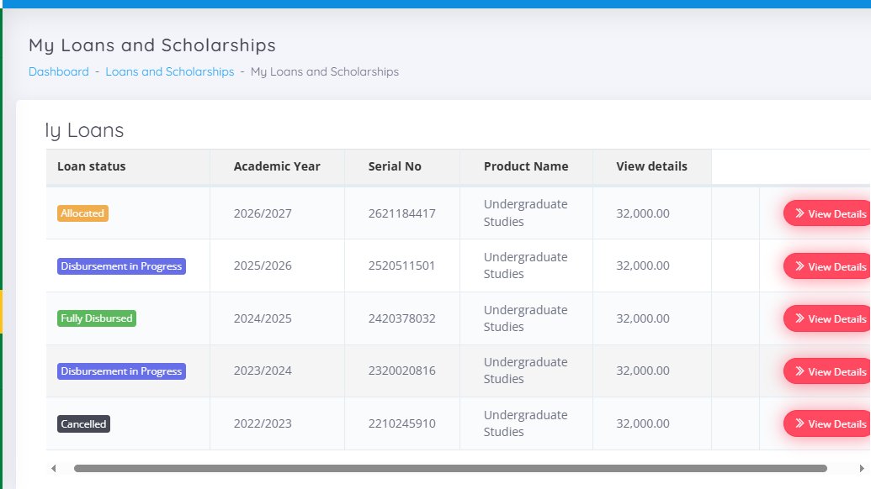View details of the cancelled 2022/2023 loan
Viewport: 871px width, 489px height.
pyautogui.click(x=827, y=423)
